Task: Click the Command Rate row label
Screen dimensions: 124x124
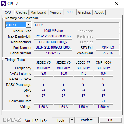Action: click(20, 101)
